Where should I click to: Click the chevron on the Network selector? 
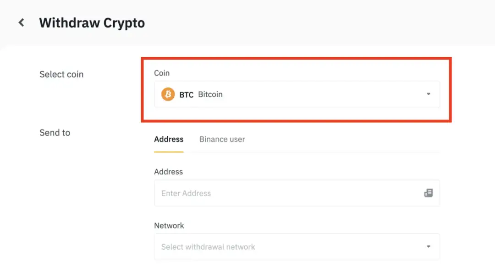click(x=429, y=247)
